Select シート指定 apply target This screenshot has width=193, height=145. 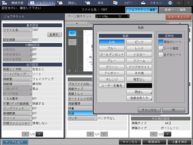point(161,48)
